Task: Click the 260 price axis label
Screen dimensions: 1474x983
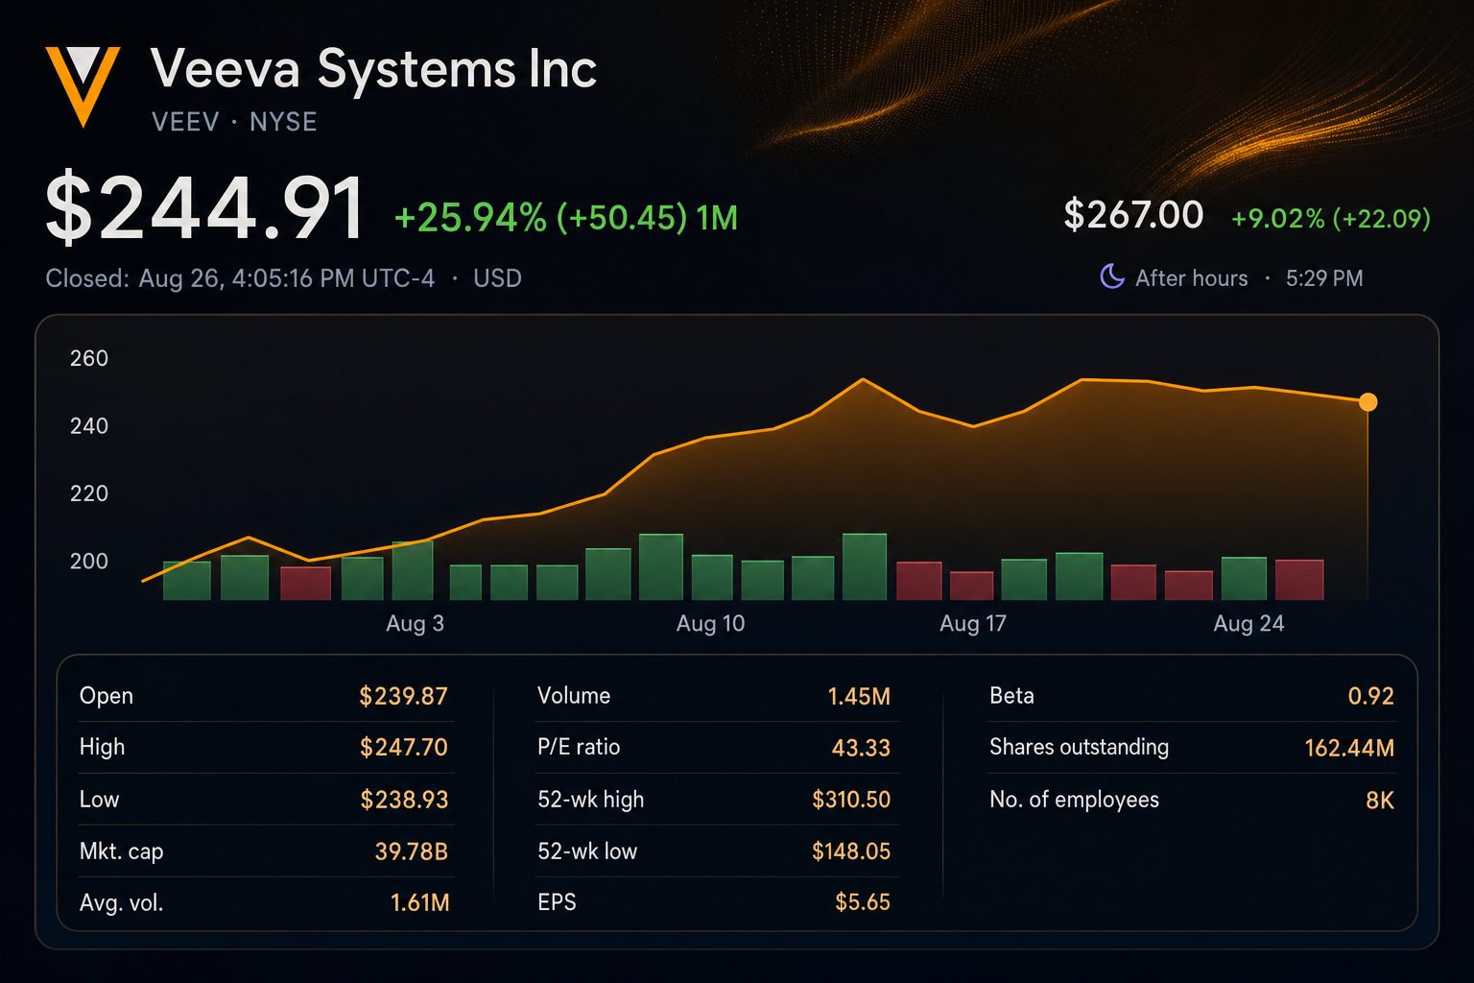Action: pos(89,358)
